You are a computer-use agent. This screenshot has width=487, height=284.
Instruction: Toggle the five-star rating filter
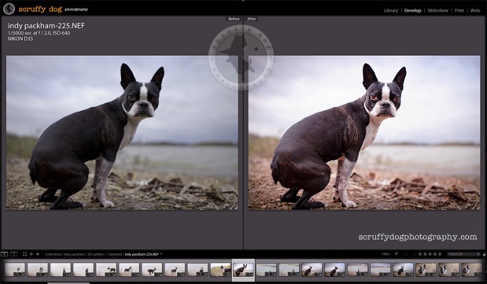click(x=439, y=254)
